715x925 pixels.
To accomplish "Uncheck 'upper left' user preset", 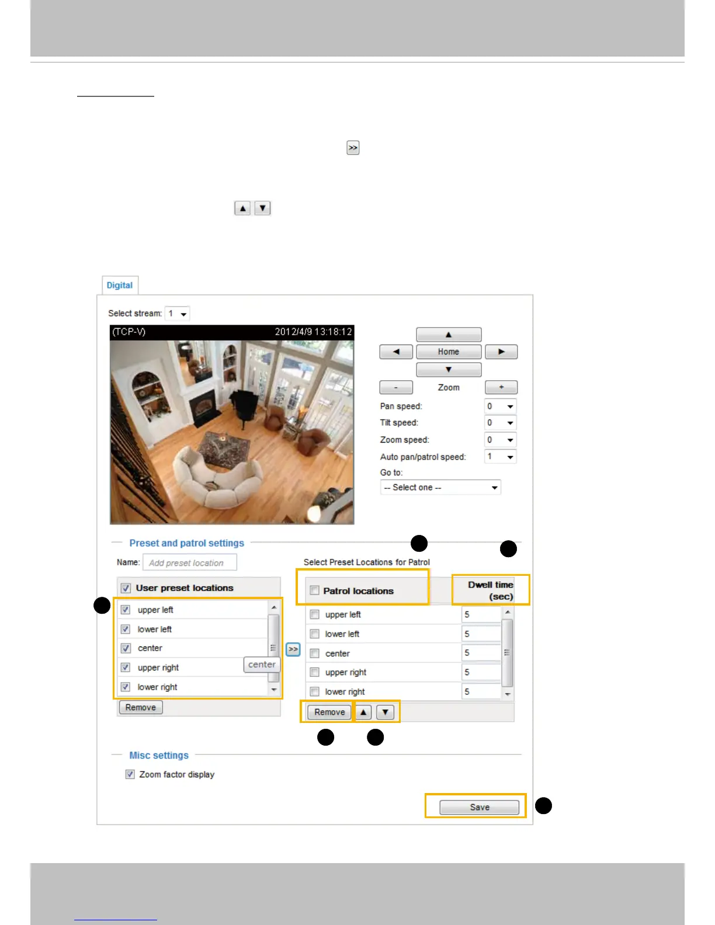I will (126, 610).
